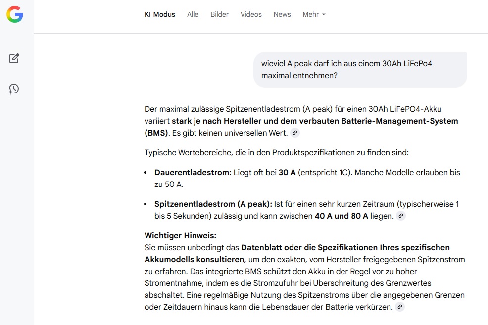Viewport: 488px width, 325px height.
Task: Switch to the KI-Modus tab
Action: pos(159,14)
